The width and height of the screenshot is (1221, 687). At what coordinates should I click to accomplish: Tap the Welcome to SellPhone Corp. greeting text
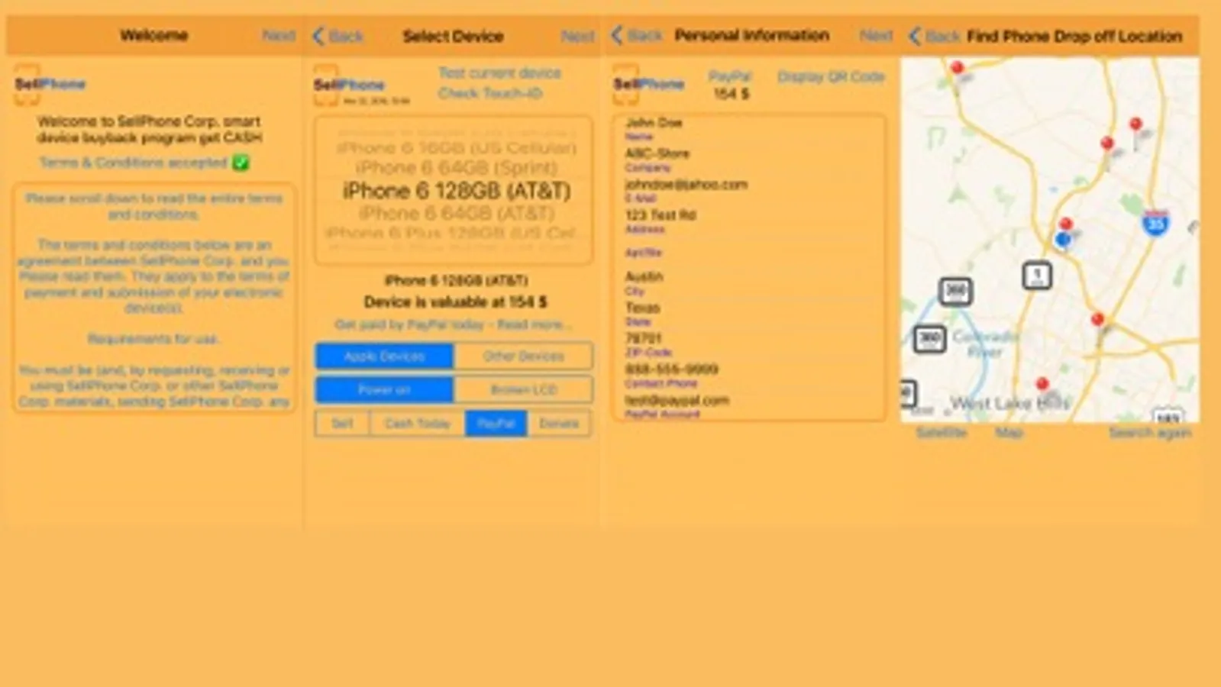click(x=150, y=130)
